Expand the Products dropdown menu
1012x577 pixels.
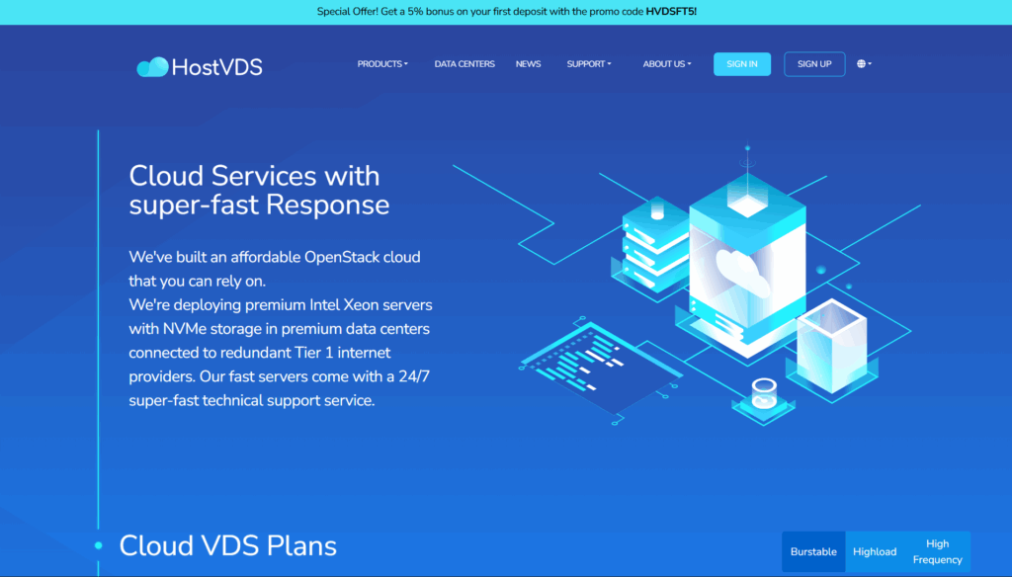pos(382,64)
